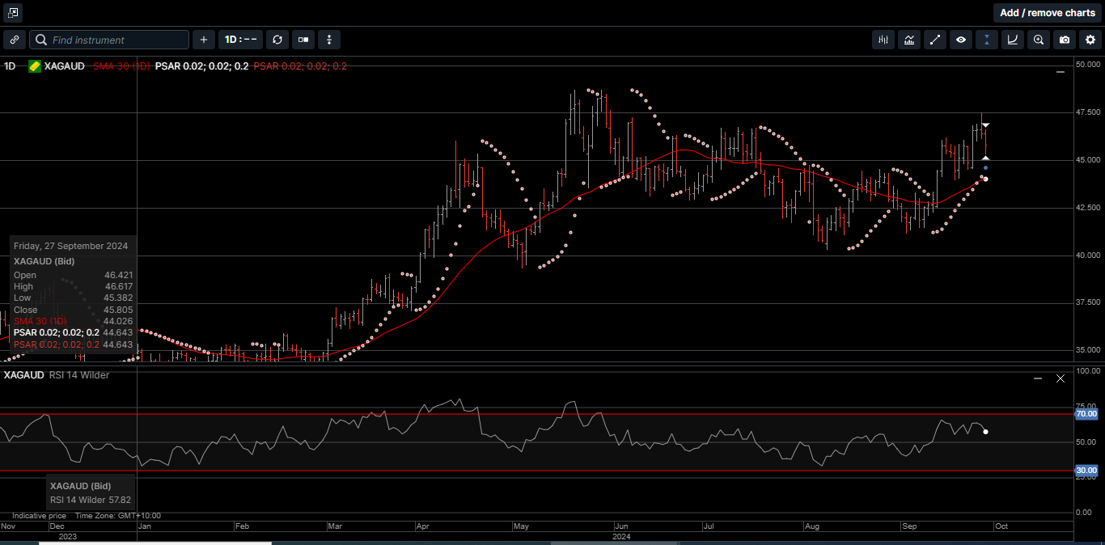
Task: Click the plus button beside the search field
Action: pos(203,40)
